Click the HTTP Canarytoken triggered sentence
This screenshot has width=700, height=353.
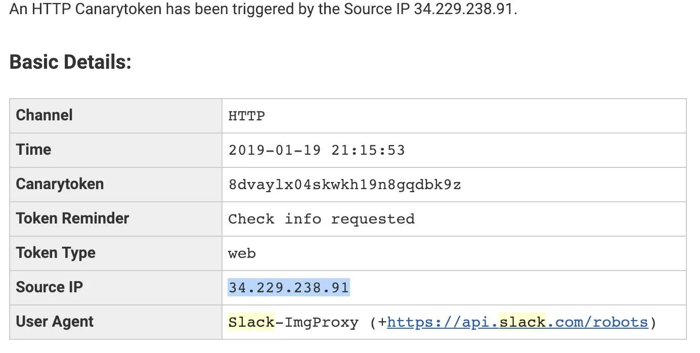click(263, 10)
